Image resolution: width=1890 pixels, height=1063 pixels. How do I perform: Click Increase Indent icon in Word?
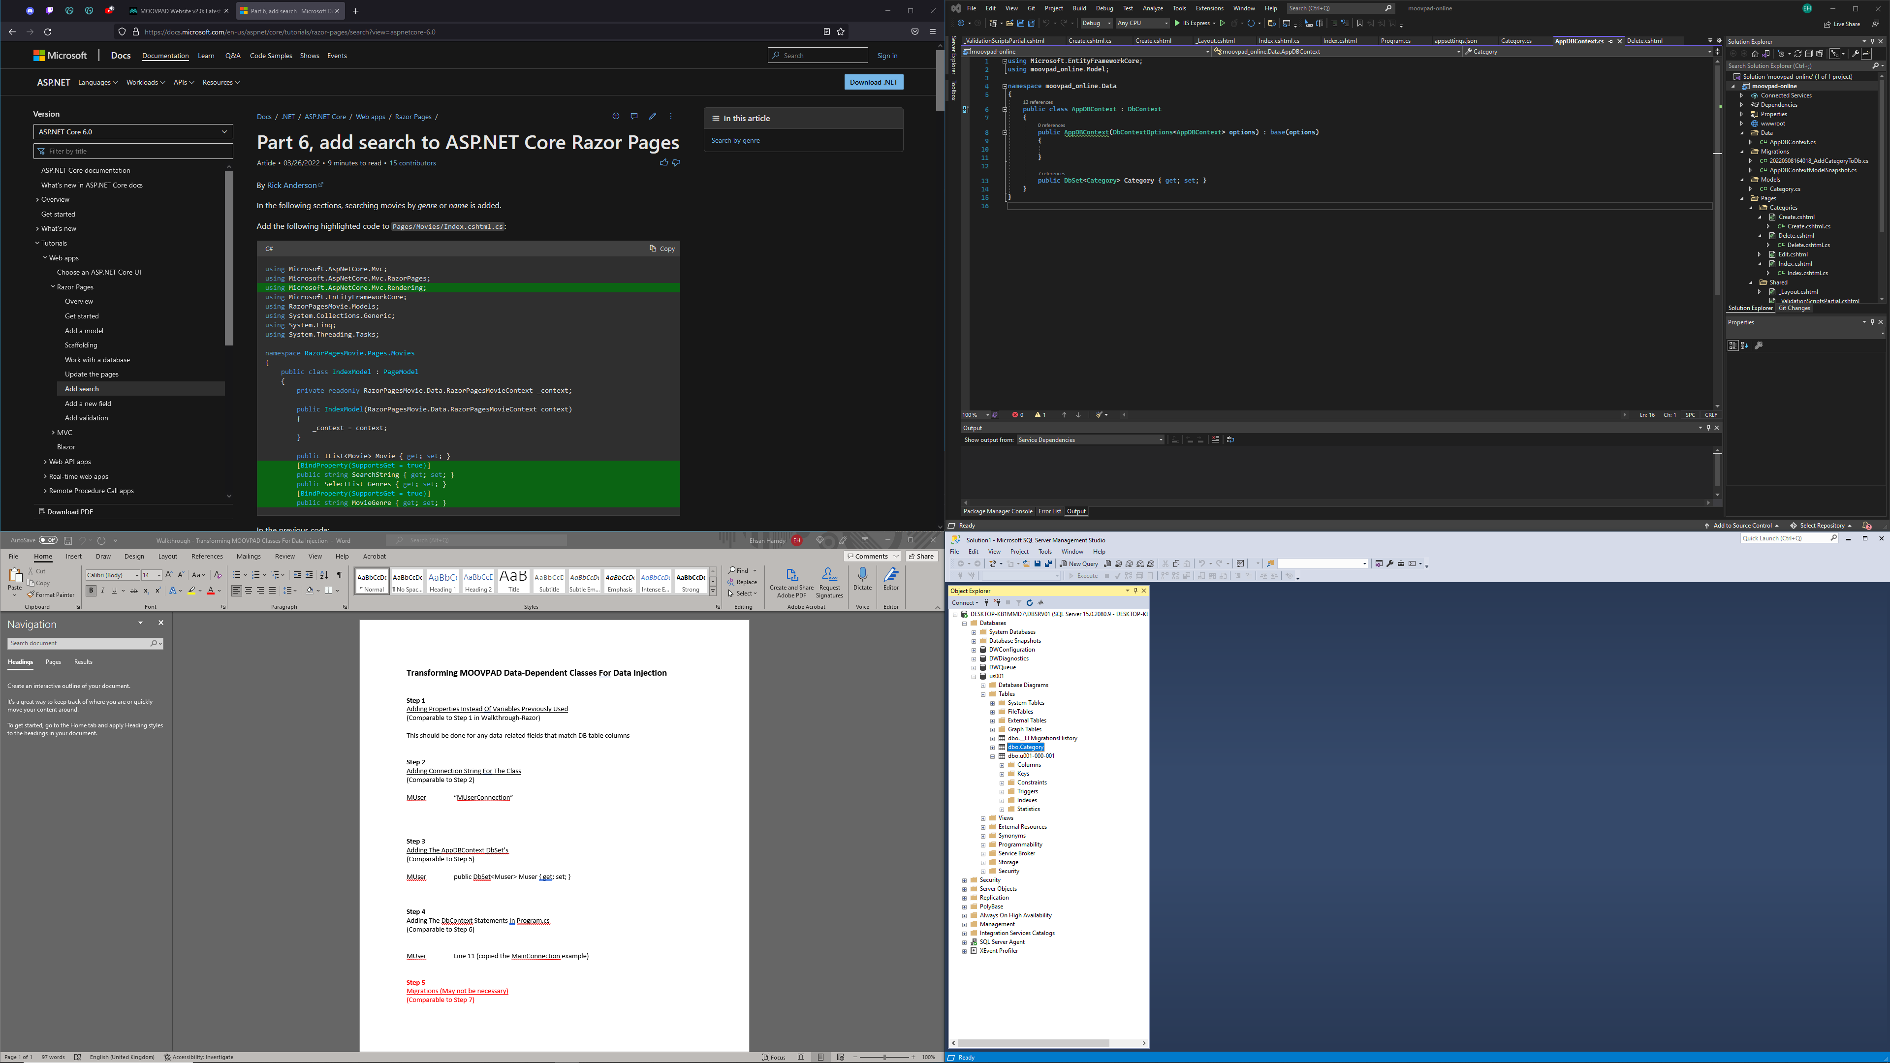click(x=309, y=575)
